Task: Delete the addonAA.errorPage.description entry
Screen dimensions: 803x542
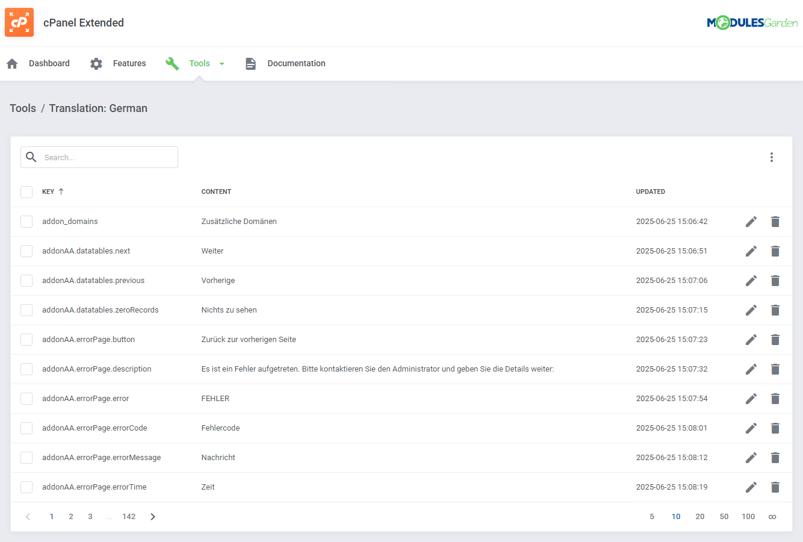Action: pos(775,369)
